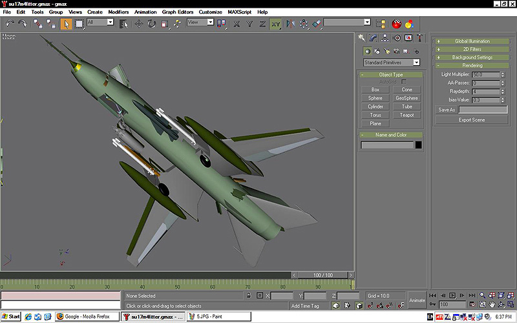
Task: Click the Zoom magnifier viewport control
Action: pyautogui.click(x=482, y=295)
